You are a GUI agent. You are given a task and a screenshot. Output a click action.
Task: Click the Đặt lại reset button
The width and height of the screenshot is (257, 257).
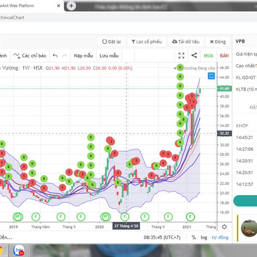[x=112, y=42]
